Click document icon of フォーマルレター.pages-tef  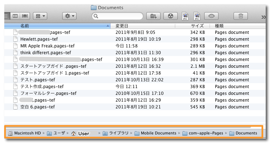[15, 93]
